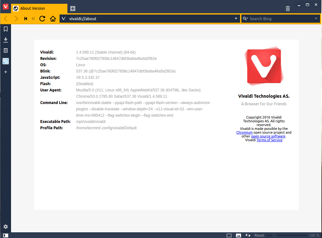Screen dimensions: 322x238
Task: Reload the current page
Action: point(42,19)
